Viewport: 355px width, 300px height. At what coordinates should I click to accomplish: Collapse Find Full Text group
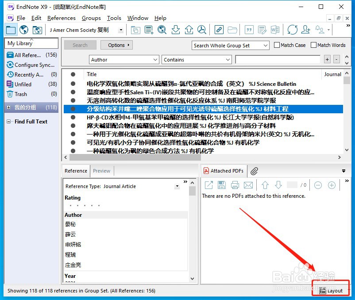coord(8,122)
